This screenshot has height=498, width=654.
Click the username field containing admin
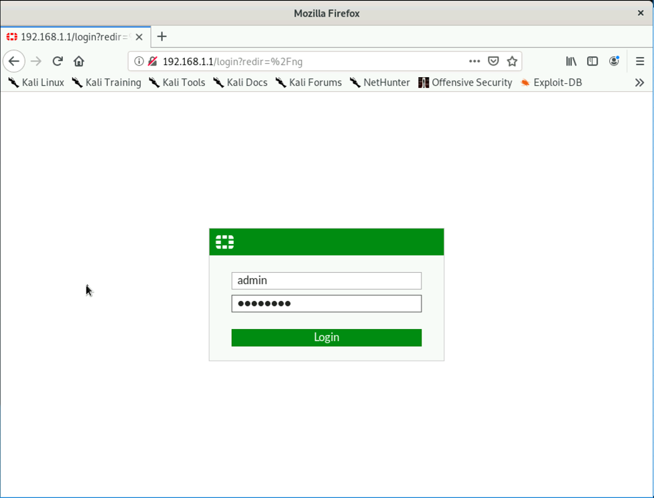(x=326, y=281)
